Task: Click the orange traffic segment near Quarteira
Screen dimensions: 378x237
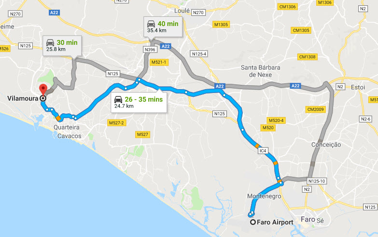Action: (x=58, y=118)
